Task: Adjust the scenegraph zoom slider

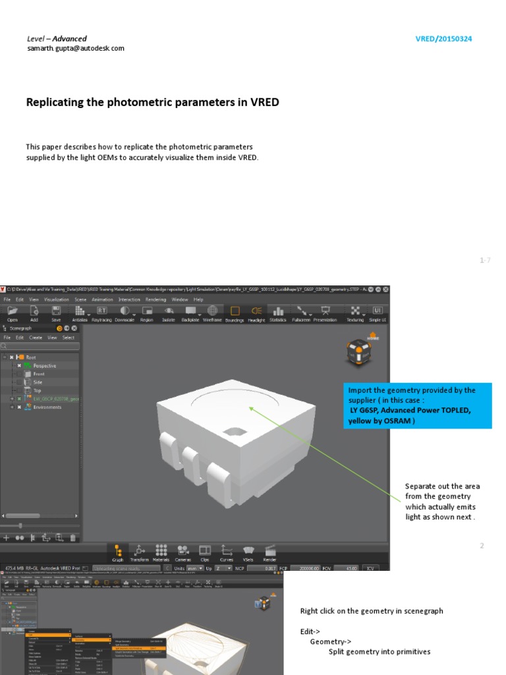Action: pos(20,525)
